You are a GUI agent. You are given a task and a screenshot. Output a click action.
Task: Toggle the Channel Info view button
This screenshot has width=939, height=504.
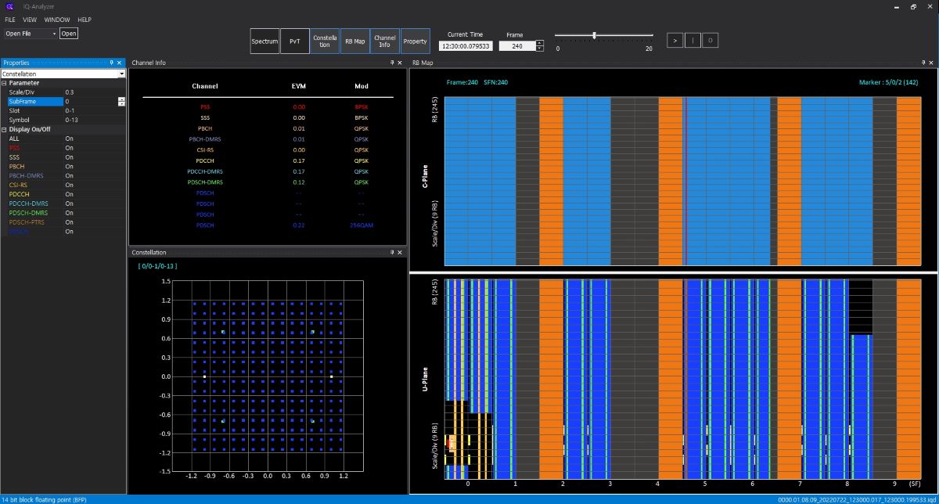pos(384,41)
